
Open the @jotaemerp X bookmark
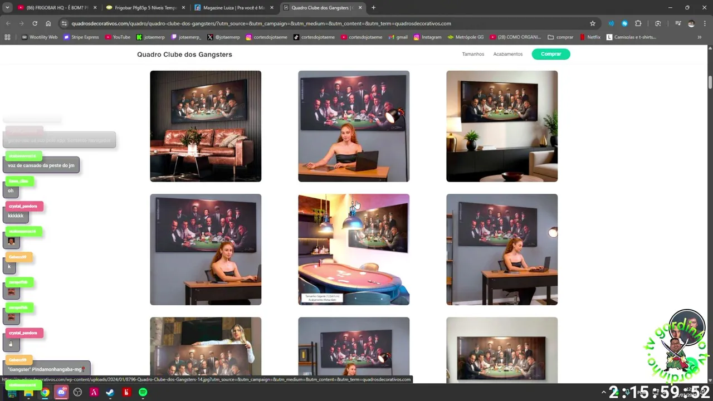click(x=223, y=37)
